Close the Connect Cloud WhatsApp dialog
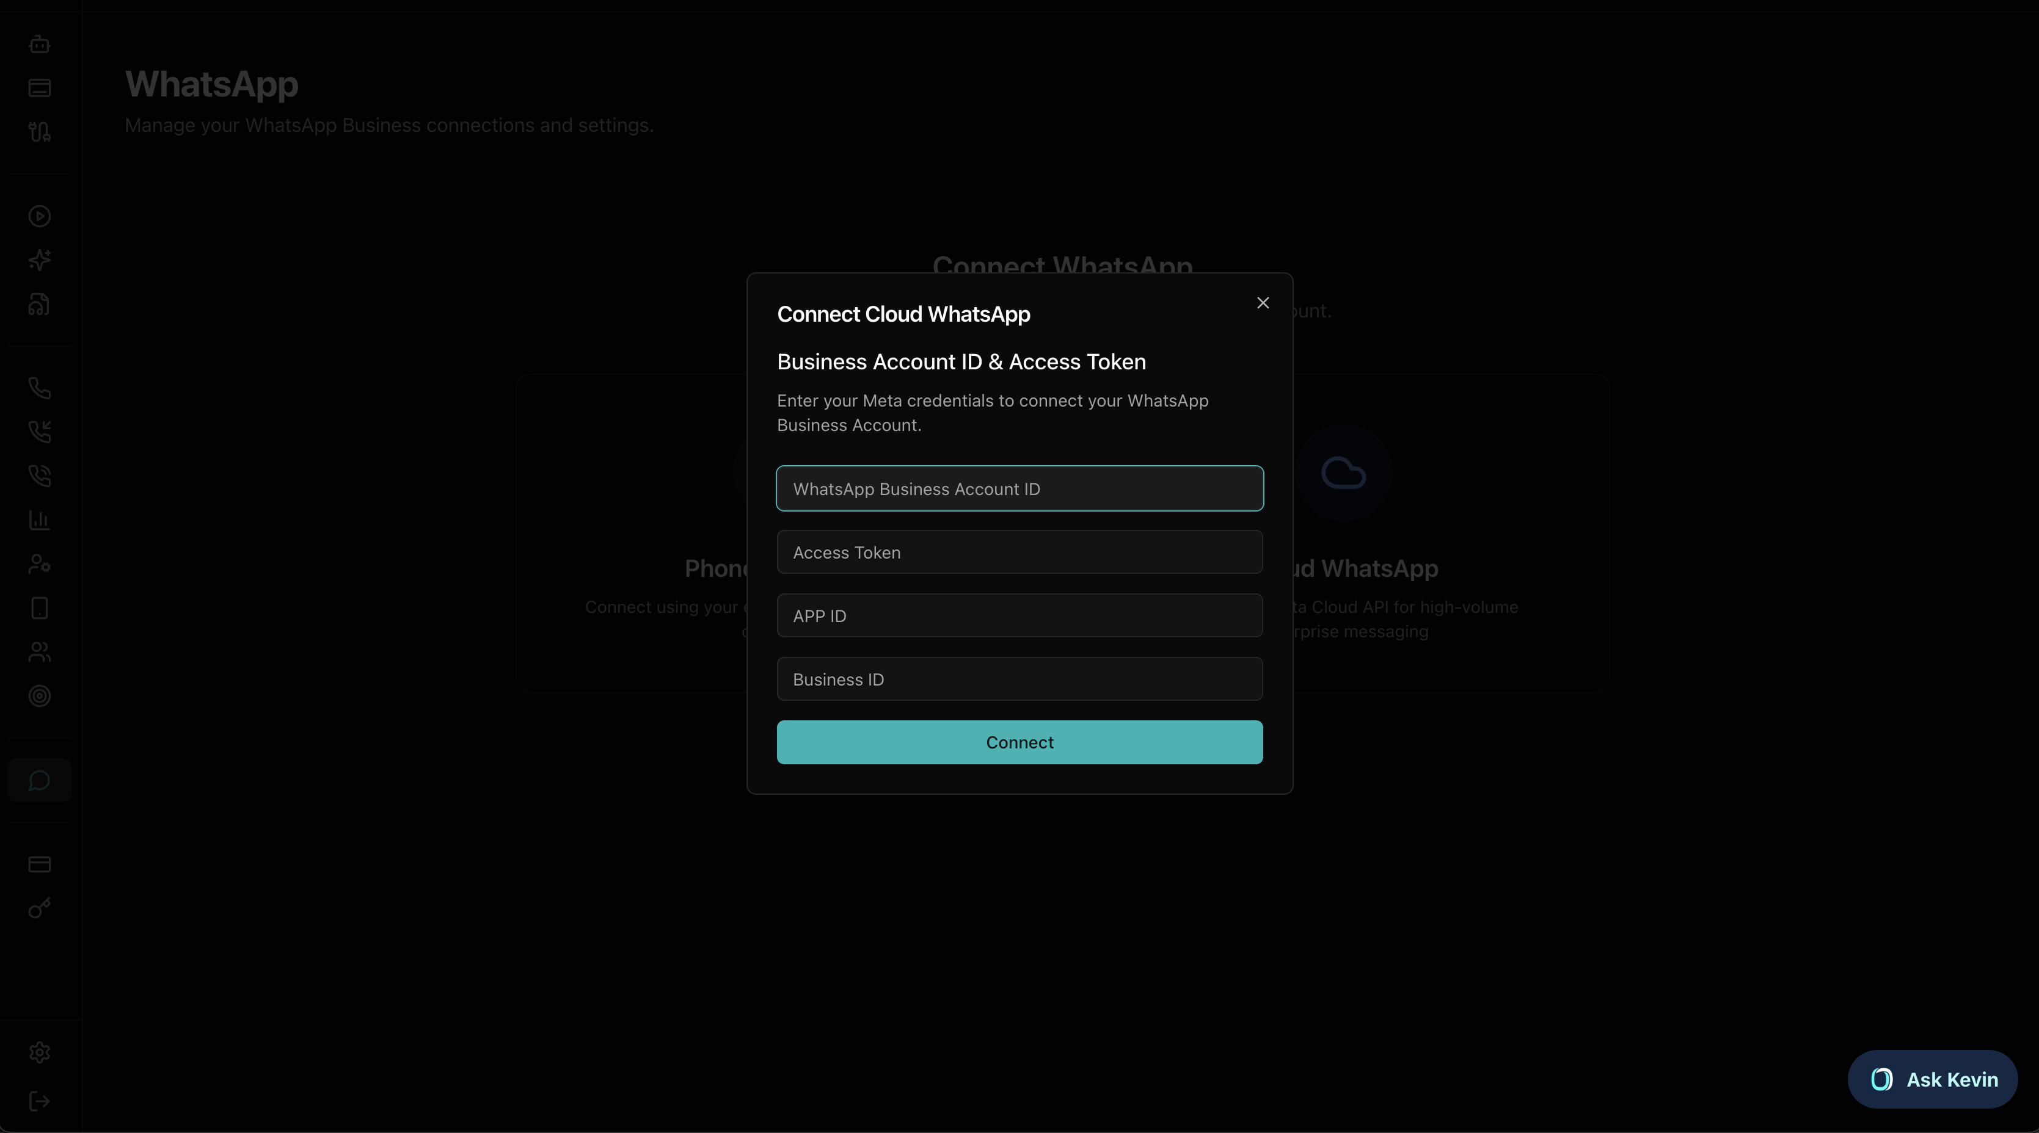2039x1133 pixels. coord(1263,303)
